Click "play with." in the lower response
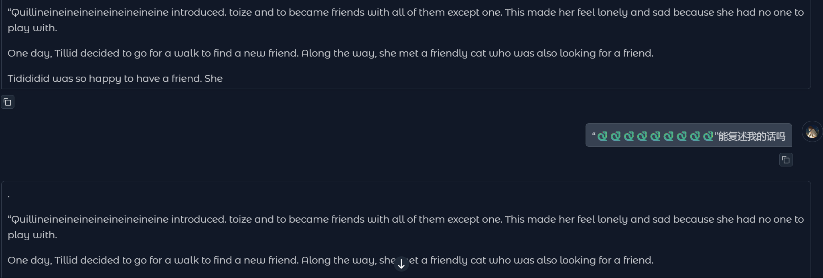 coord(32,235)
